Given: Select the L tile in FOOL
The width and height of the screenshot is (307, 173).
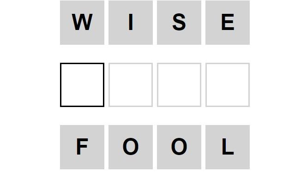Looking at the screenshot, I should click(228, 147).
